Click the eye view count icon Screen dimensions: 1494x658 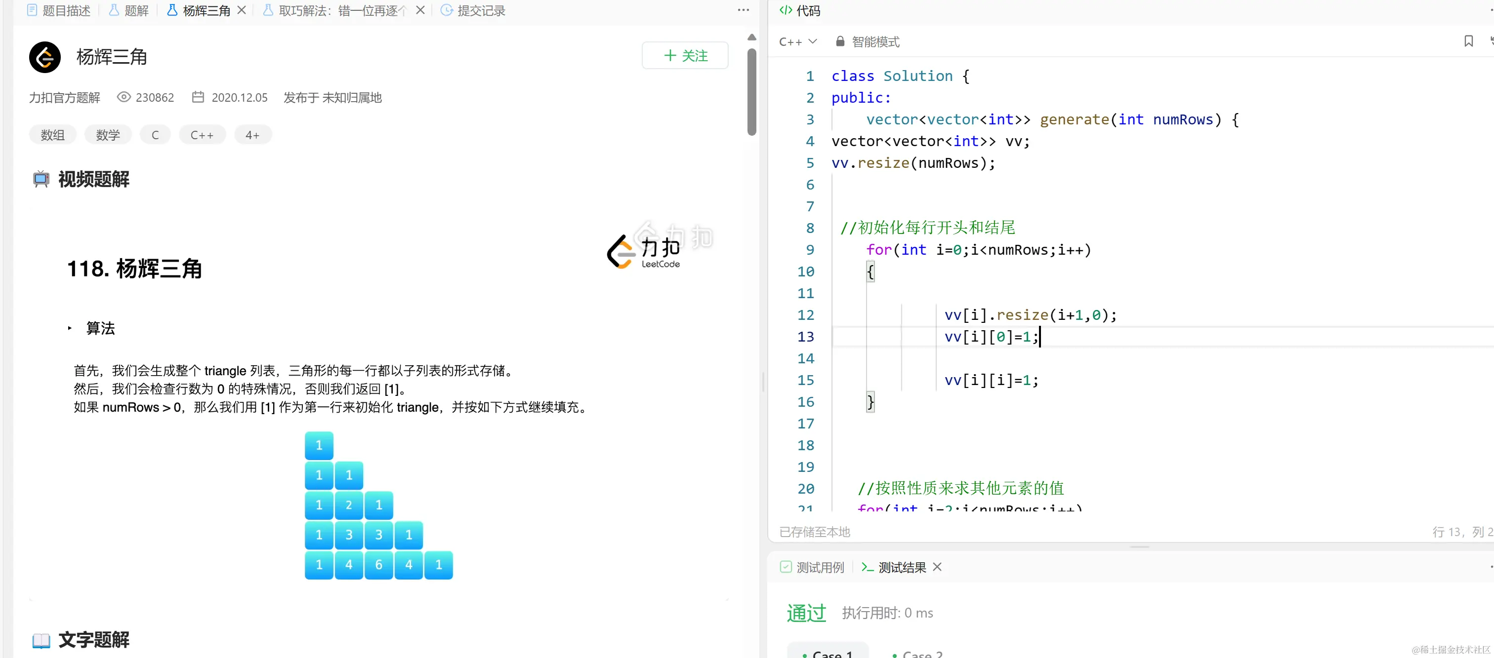[124, 97]
